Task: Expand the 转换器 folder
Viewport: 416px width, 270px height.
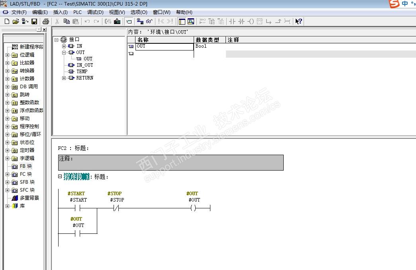Action: 8,71
